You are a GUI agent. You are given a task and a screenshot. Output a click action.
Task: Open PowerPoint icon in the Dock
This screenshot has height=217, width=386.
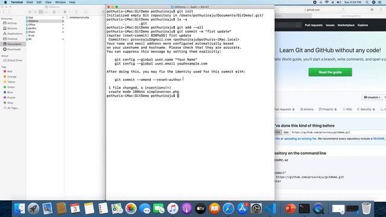290,209
